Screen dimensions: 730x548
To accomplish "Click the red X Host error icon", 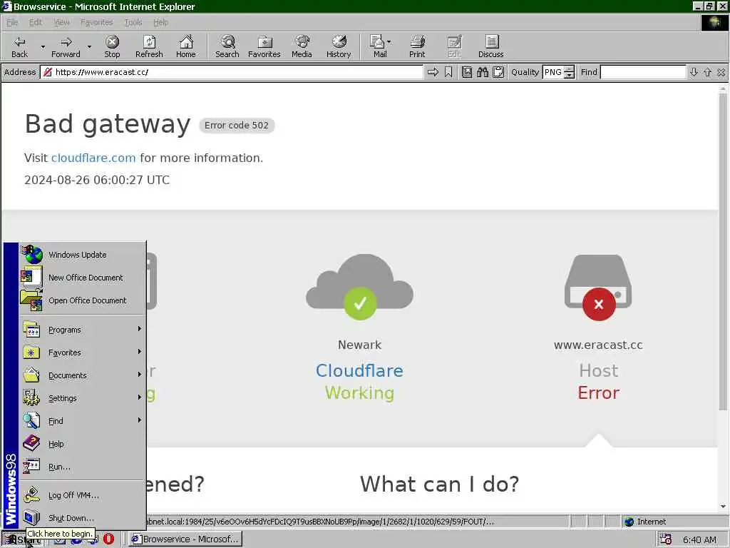I will coord(599,304).
